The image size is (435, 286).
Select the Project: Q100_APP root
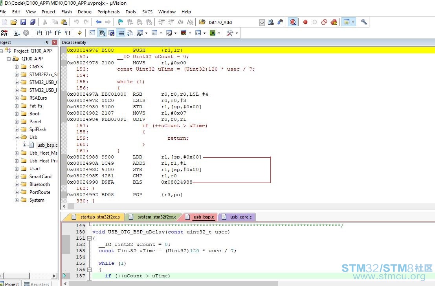click(x=33, y=51)
